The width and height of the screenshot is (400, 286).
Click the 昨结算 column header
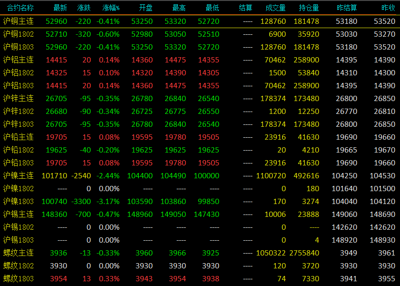(347, 8)
